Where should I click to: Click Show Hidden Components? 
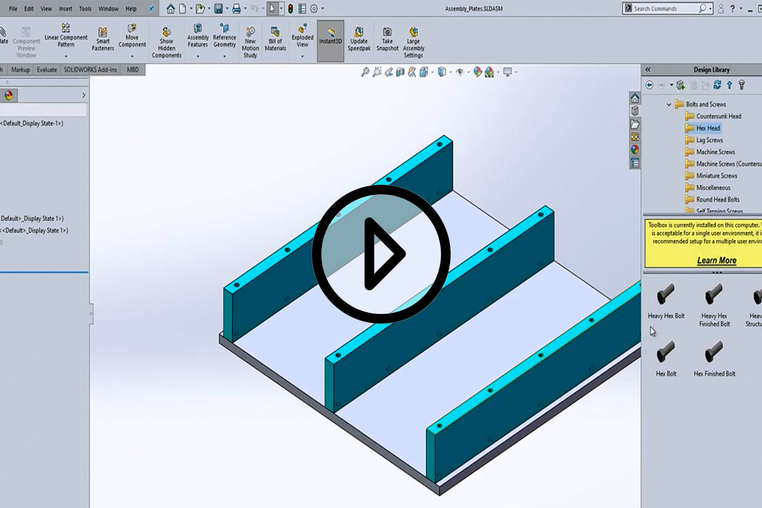[166, 42]
